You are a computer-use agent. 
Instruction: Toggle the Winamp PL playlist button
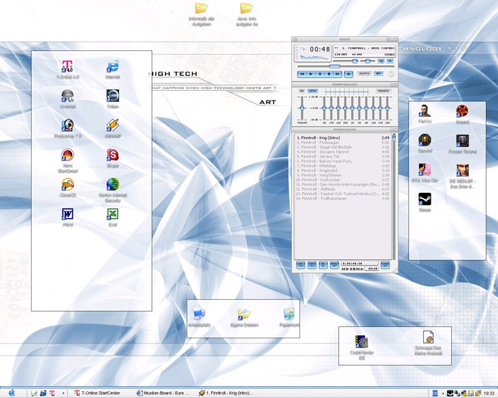tap(390, 61)
